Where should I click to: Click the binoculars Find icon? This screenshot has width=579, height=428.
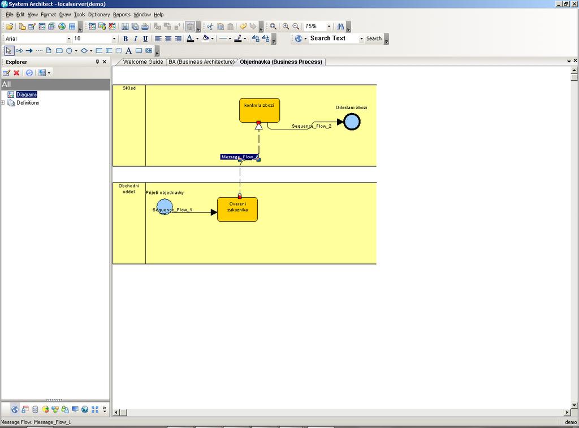coord(340,26)
